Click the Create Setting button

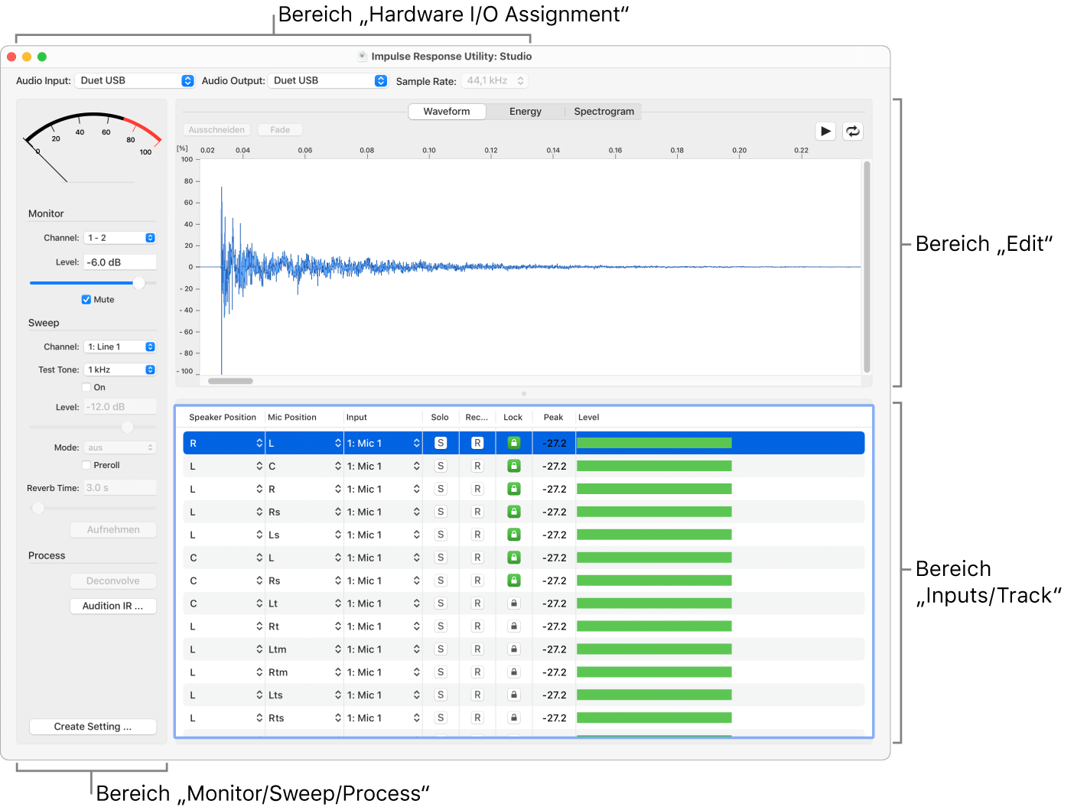tap(93, 727)
